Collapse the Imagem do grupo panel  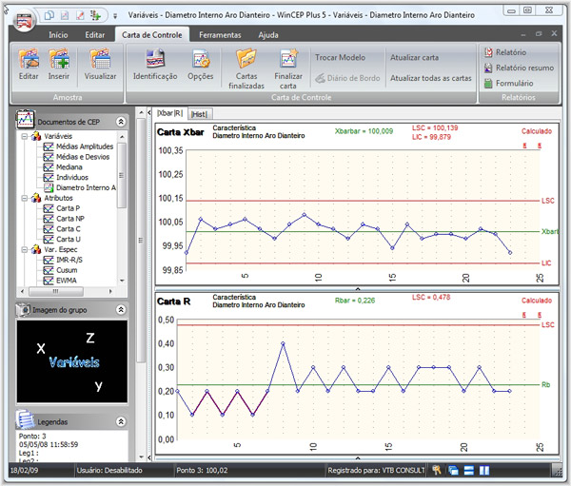pos(121,310)
